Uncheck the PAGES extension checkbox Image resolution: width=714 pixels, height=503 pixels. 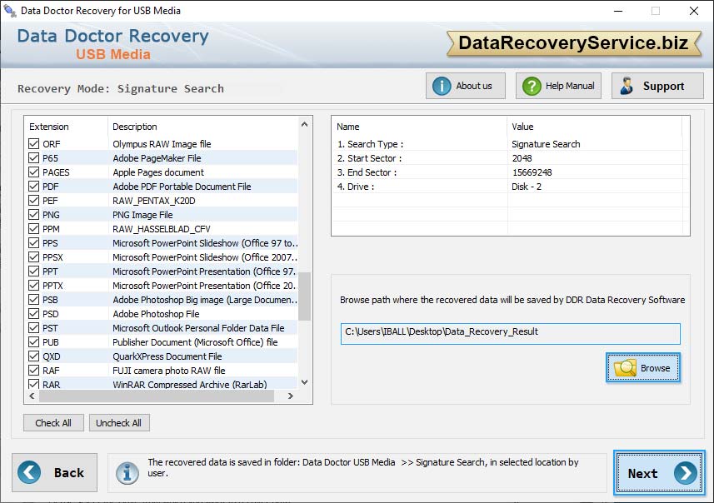point(33,172)
